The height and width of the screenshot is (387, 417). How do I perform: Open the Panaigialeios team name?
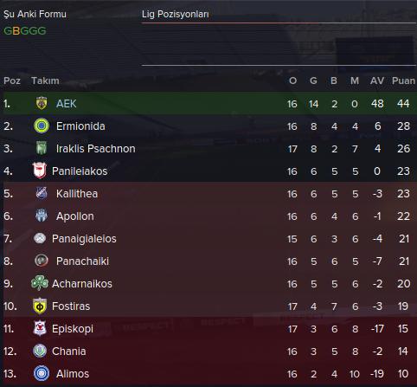(x=84, y=239)
